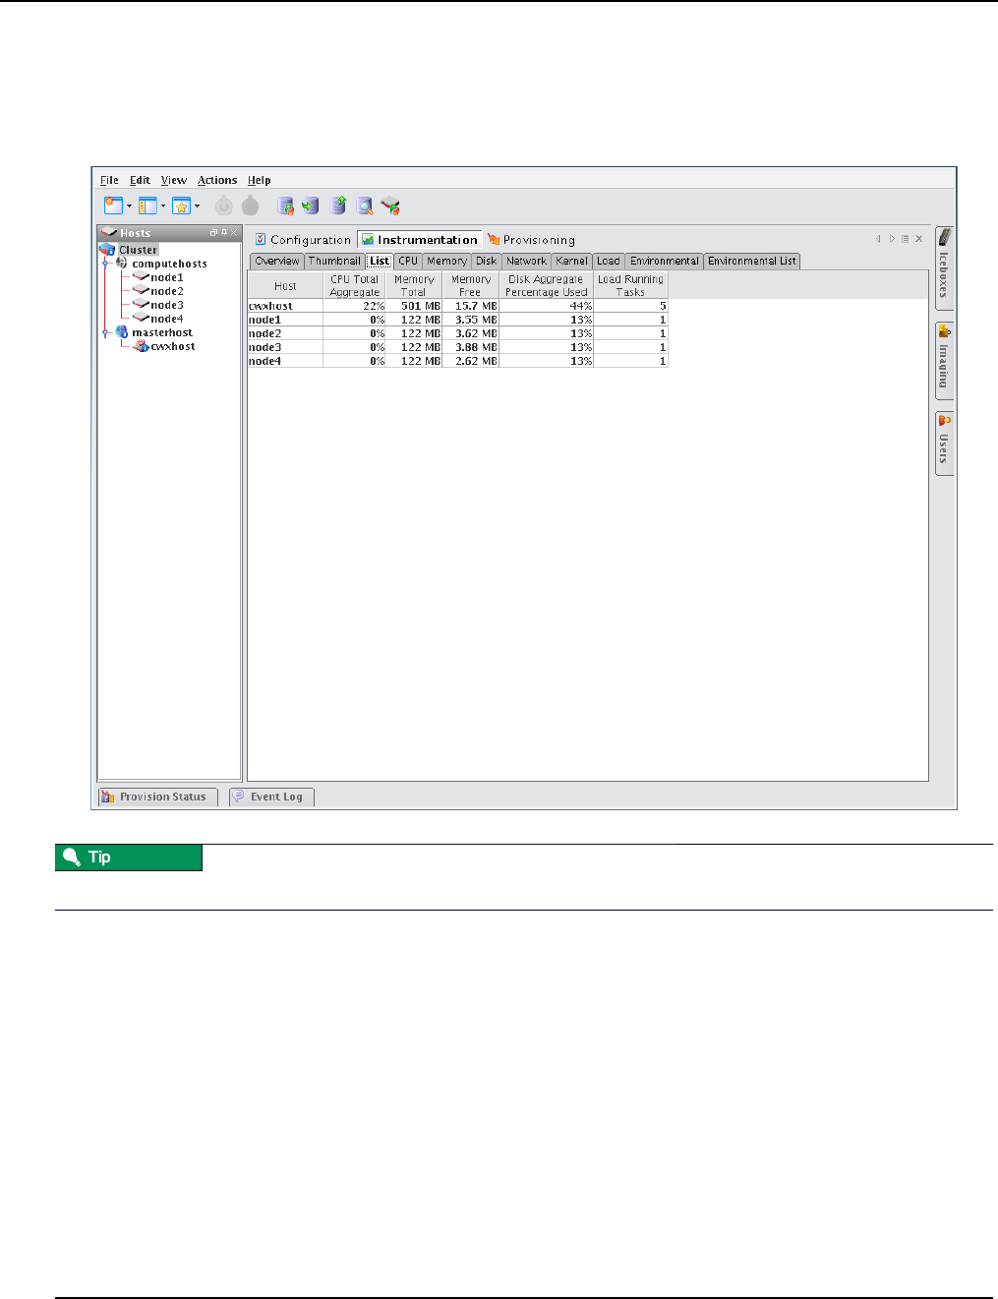Select node4 in the Hosts tree

coord(167,319)
